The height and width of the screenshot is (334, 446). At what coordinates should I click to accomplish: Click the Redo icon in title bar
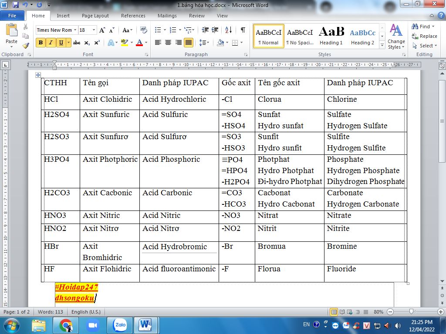(39, 5)
